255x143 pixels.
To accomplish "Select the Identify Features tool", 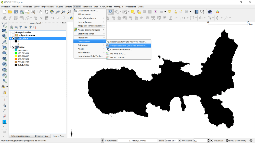I will 111,12.
